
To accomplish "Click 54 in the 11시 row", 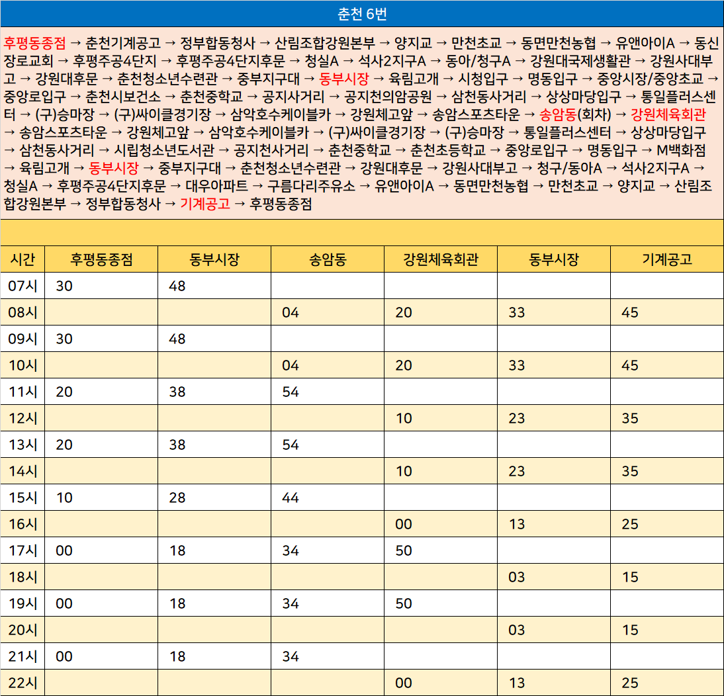I will click(x=291, y=392).
